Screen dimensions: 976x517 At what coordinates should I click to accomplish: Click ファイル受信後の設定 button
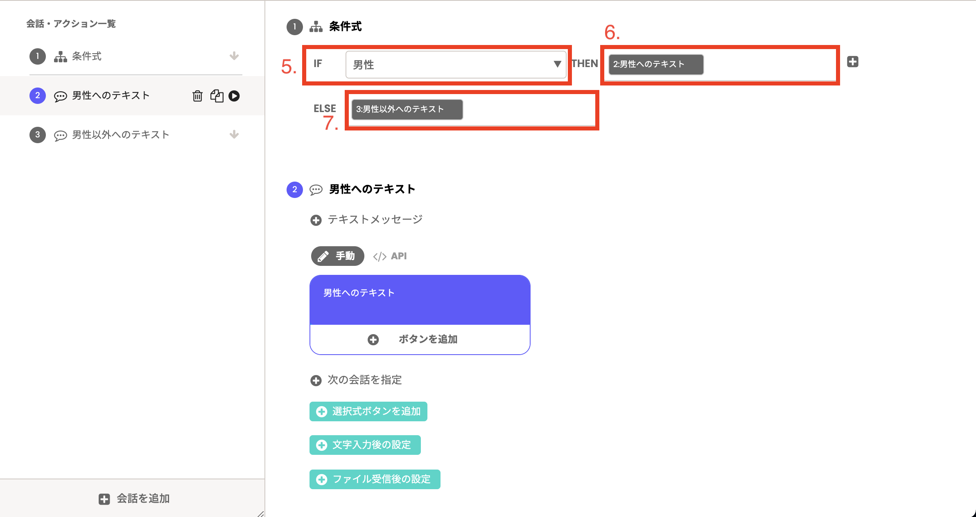(375, 479)
